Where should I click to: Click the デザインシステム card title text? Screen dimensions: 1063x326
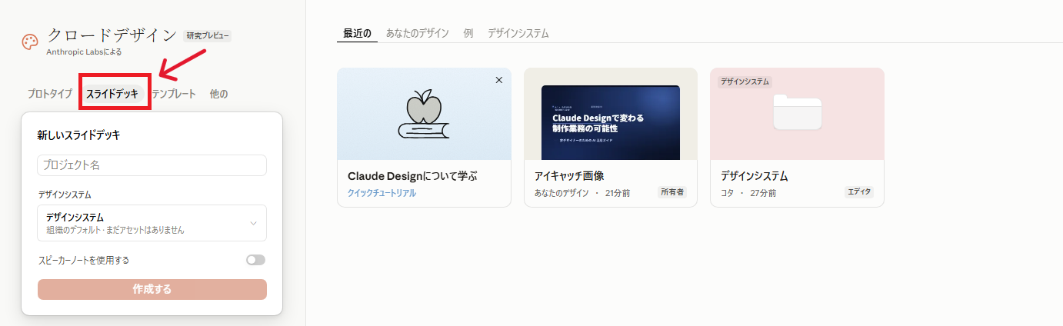point(755,176)
